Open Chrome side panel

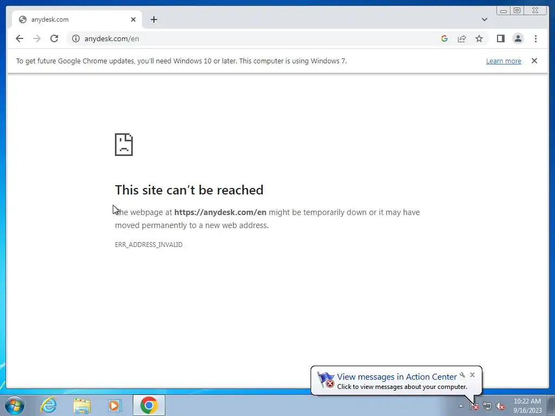pyautogui.click(x=500, y=38)
